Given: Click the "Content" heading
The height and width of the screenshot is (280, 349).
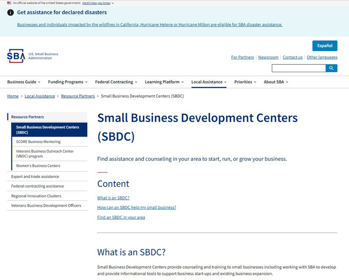Looking at the screenshot, I should (113, 184).
